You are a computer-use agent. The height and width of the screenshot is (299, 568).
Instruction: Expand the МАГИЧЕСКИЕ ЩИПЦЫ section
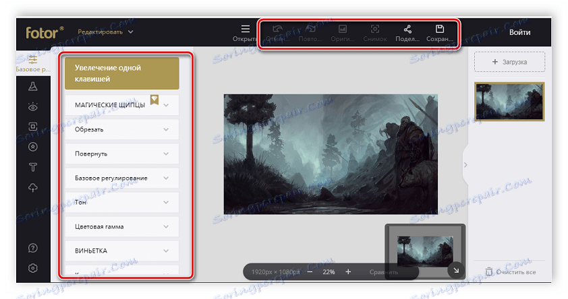[x=122, y=105]
